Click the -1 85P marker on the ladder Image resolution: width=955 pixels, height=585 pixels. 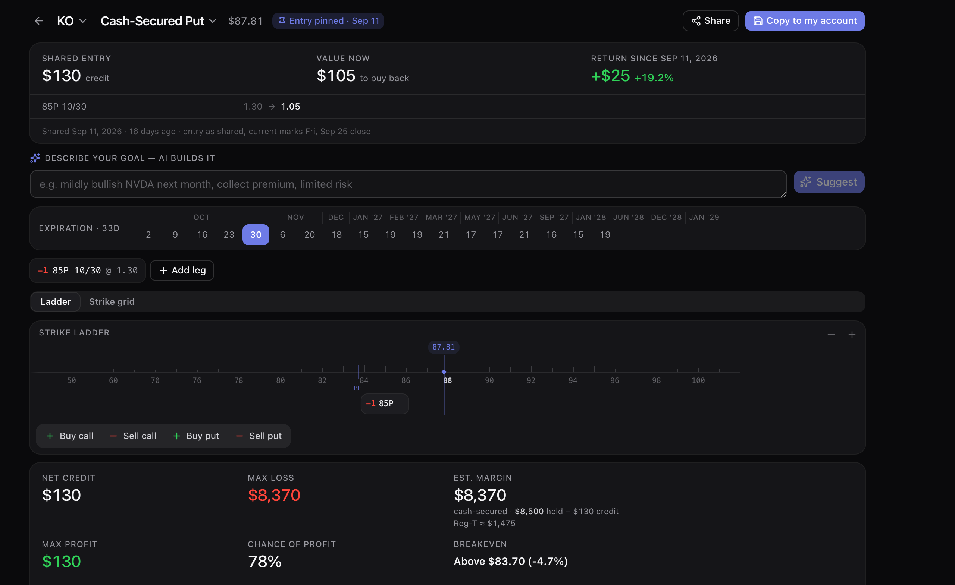(x=385, y=404)
